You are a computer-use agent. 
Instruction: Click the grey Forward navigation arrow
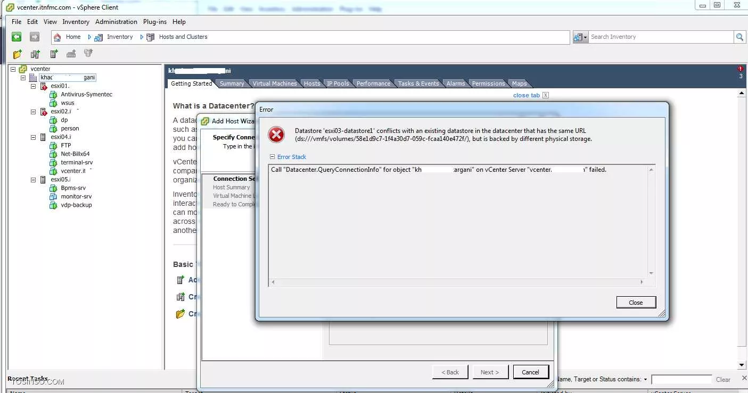click(35, 37)
